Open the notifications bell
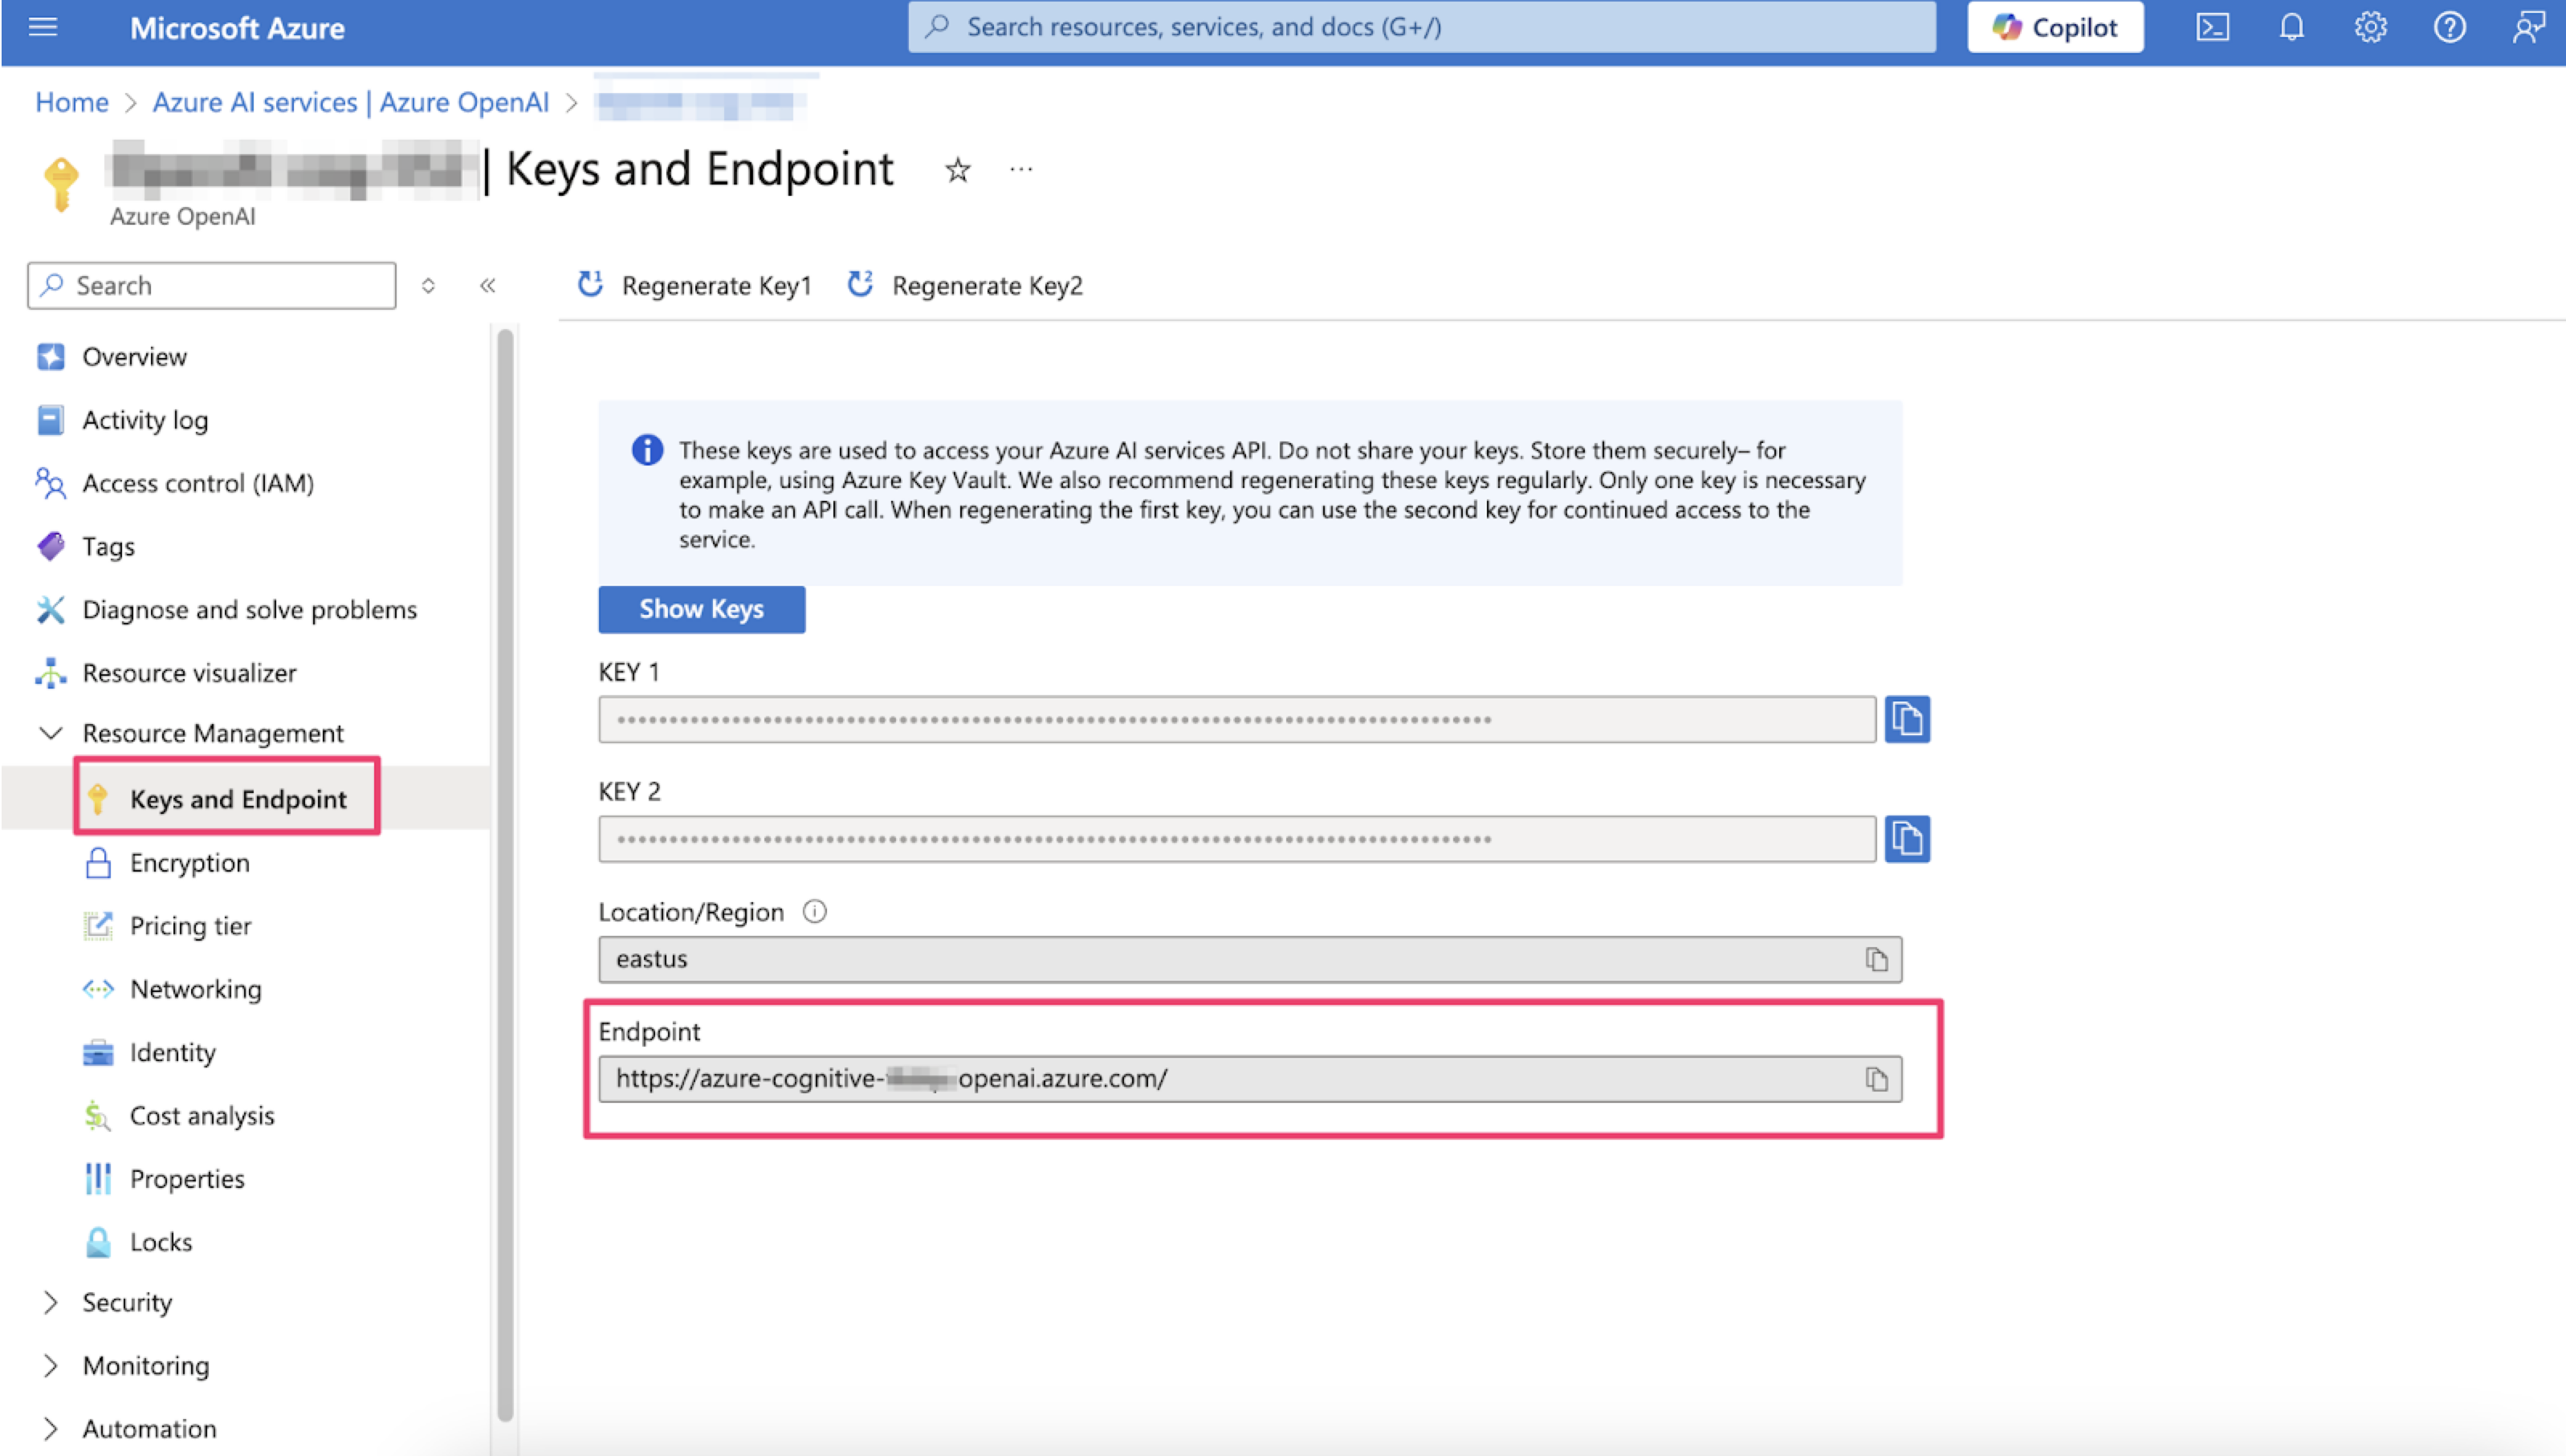This screenshot has height=1456, width=2566. click(2290, 27)
